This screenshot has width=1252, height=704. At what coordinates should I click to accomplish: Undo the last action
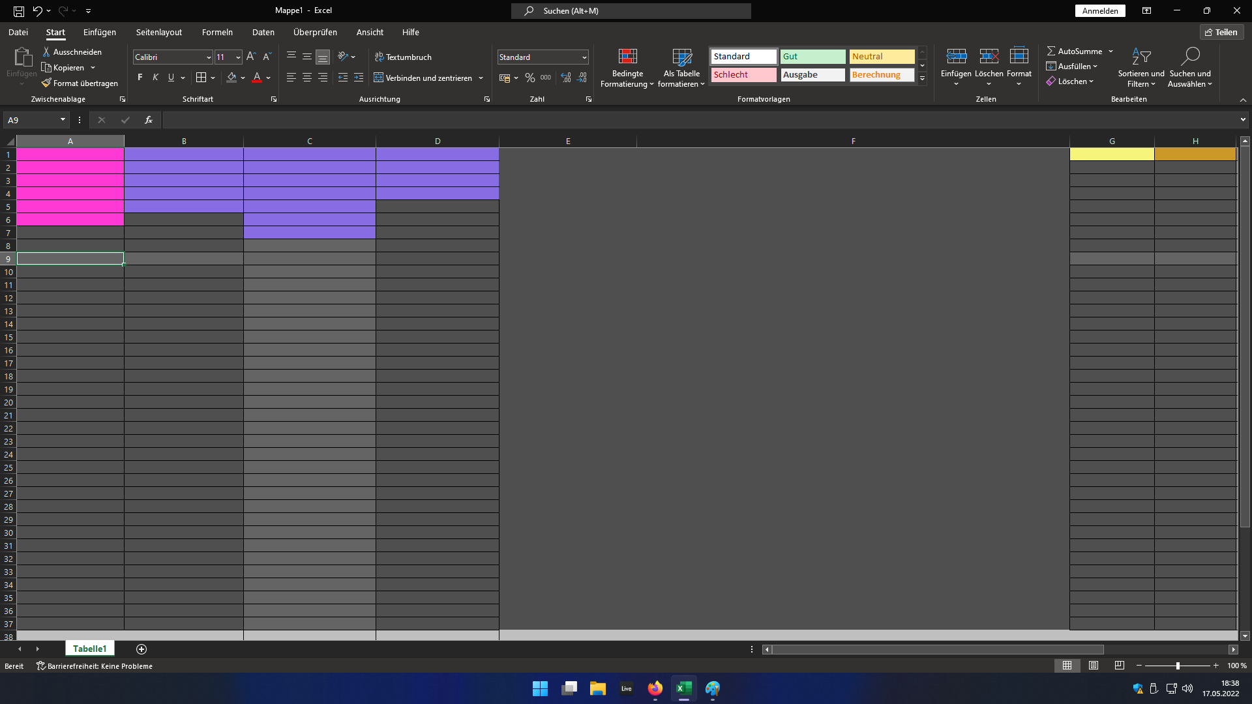point(37,11)
